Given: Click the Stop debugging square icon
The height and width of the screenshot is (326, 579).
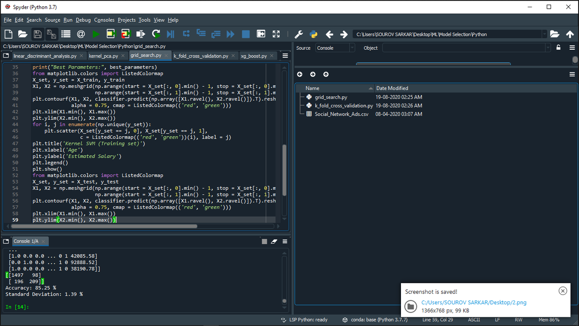Looking at the screenshot, I should tap(246, 34).
